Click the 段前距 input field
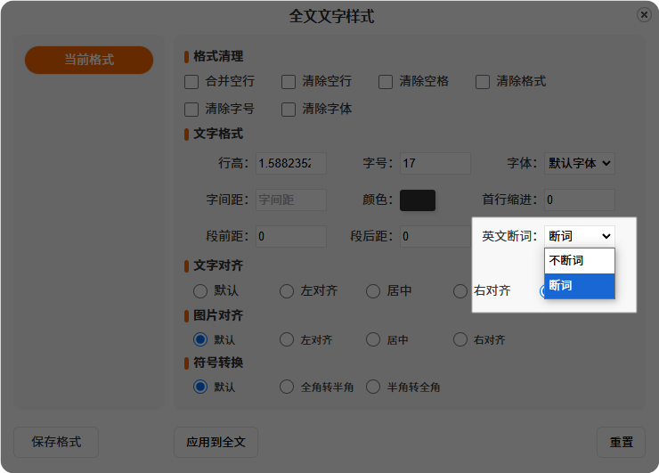The height and width of the screenshot is (473, 659). coord(291,236)
